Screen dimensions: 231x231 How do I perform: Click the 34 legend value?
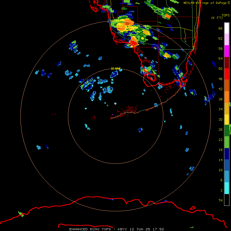pos(220,109)
